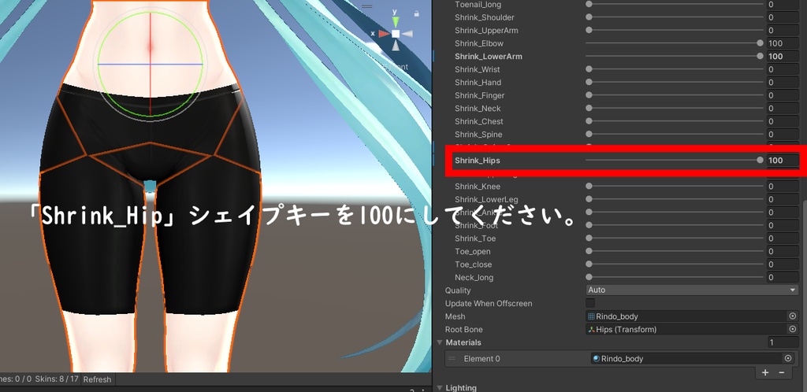Open object picker for the Mesh field
The height and width of the screenshot is (392, 807).
click(x=792, y=316)
